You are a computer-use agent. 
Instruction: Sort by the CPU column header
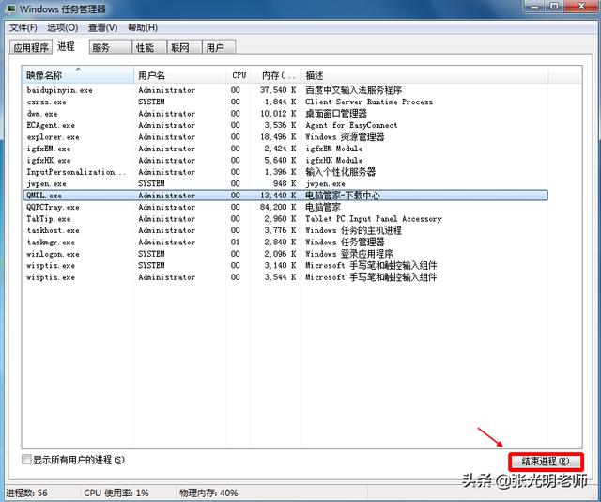coord(239,74)
